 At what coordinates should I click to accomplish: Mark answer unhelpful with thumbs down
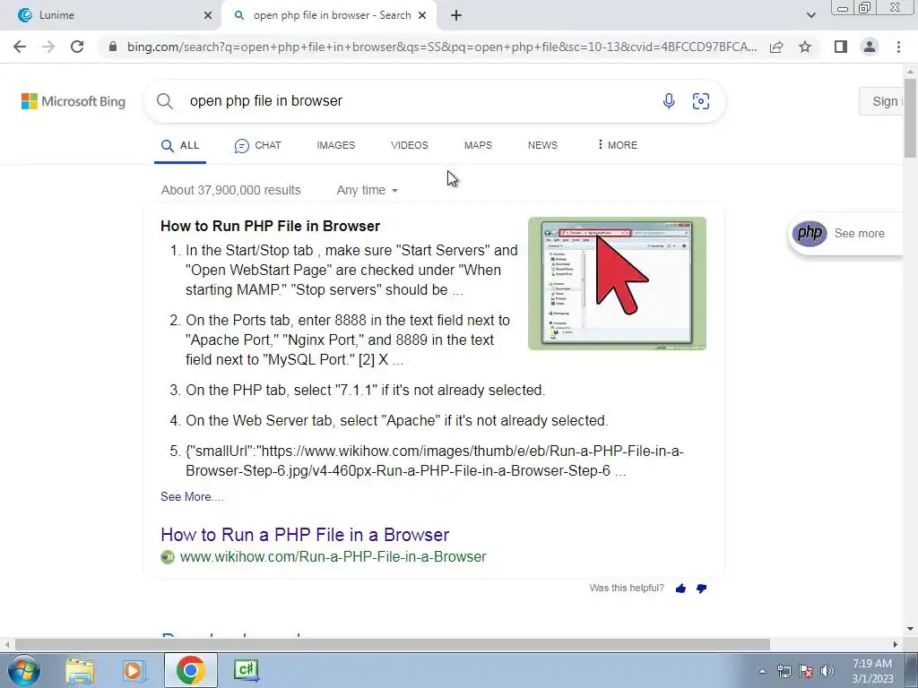click(x=701, y=589)
